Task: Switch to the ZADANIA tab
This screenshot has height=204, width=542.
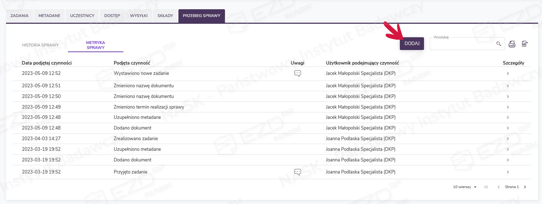Action: point(20,16)
